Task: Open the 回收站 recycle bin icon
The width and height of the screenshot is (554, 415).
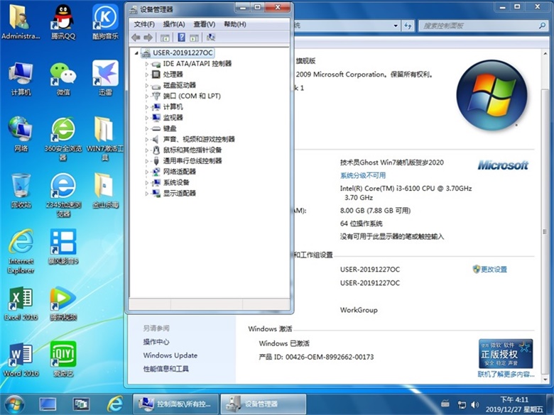Action: point(21,187)
